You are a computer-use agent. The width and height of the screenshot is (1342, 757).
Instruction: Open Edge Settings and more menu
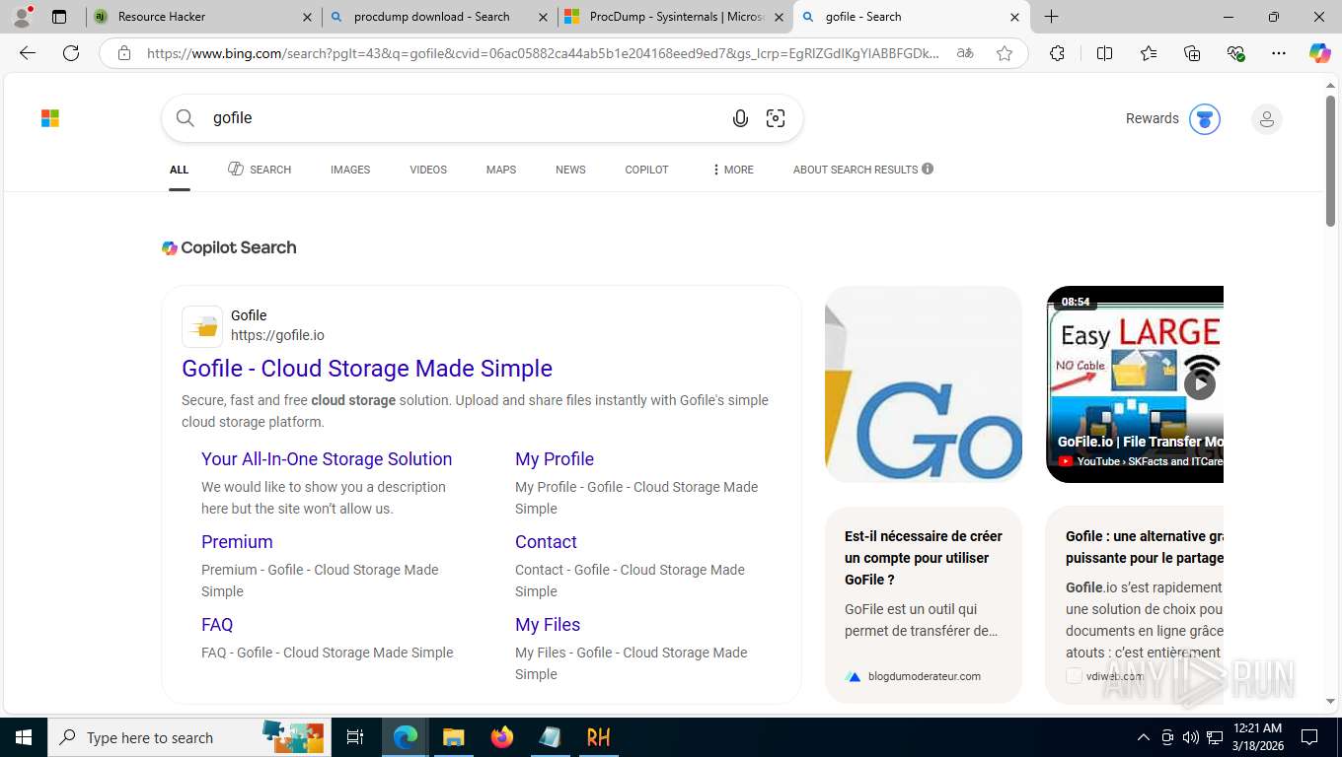(x=1279, y=53)
